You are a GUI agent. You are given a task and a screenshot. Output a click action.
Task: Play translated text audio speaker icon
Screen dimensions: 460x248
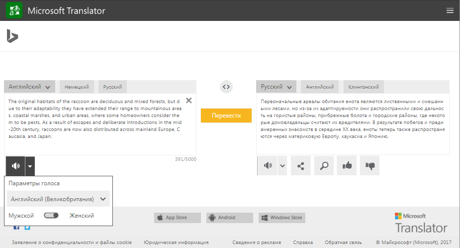point(268,165)
